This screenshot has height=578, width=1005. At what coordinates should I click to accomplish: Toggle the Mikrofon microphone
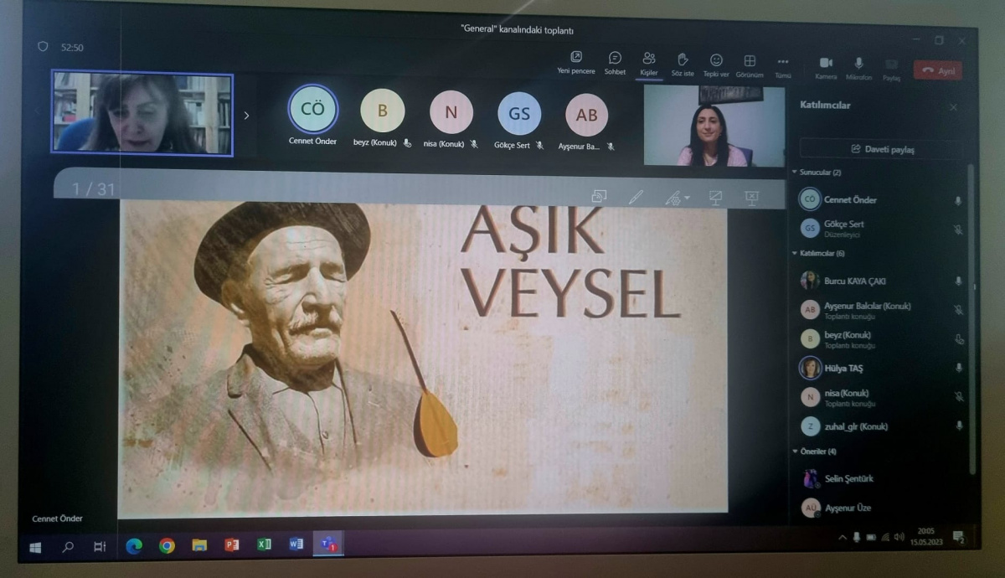pyautogui.click(x=858, y=70)
